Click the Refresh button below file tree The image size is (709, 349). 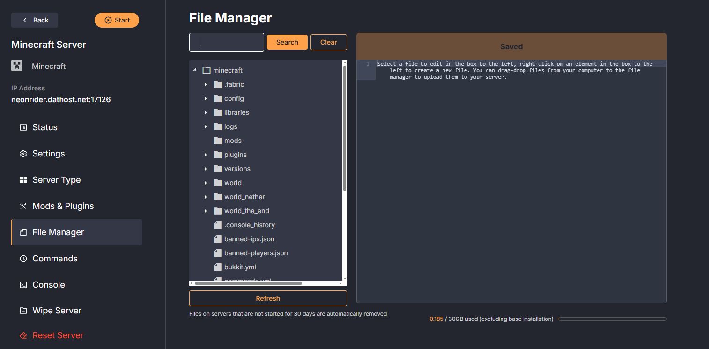268,298
